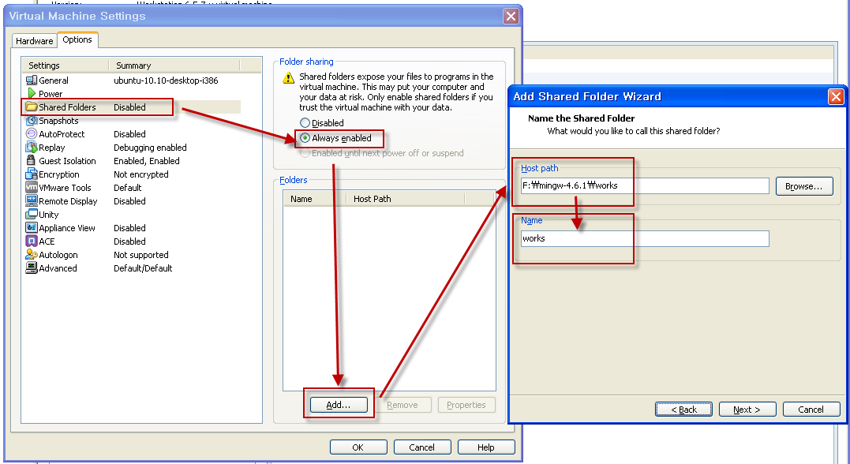Click the Summary column header

pos(174,65)
